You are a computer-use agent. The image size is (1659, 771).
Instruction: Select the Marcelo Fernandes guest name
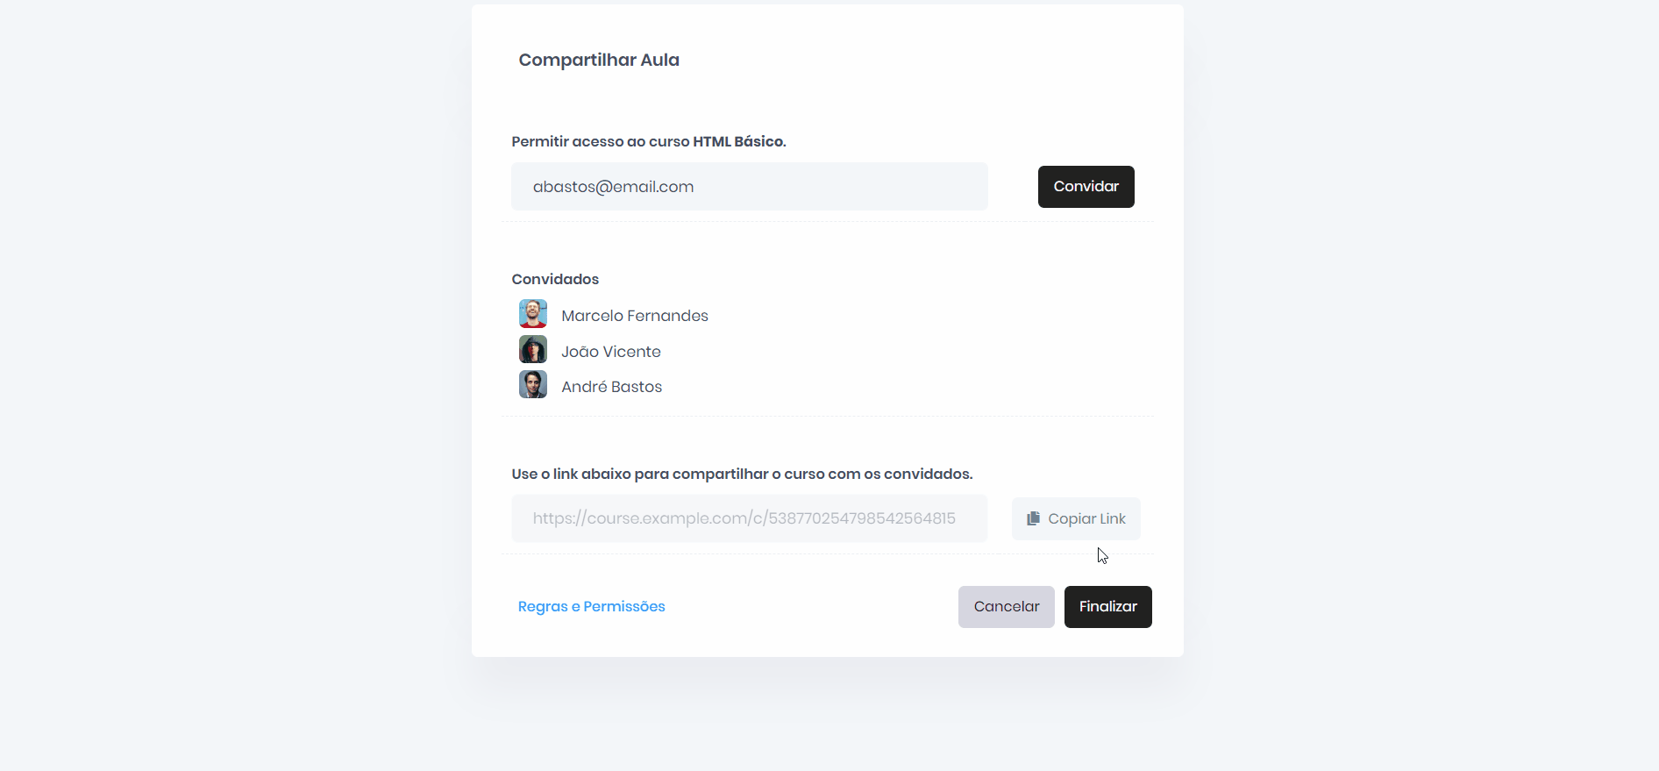coord(635,316)
